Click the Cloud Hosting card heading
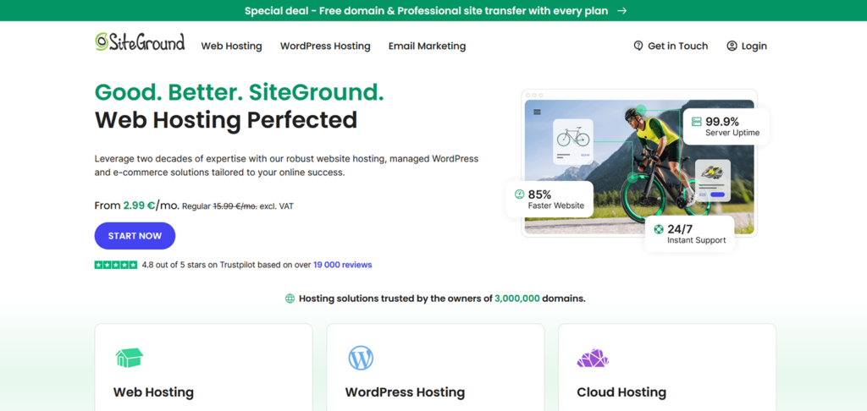This screenshot has width=867, height=411. (x=621, y=392)
